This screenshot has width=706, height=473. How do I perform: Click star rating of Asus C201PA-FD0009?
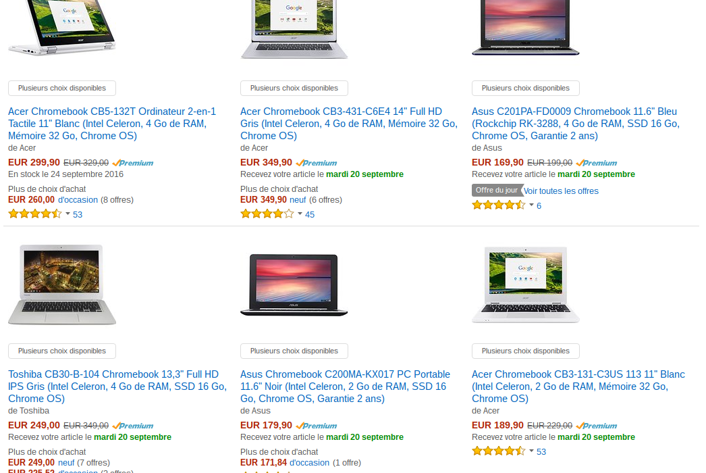tap(498, 205)
